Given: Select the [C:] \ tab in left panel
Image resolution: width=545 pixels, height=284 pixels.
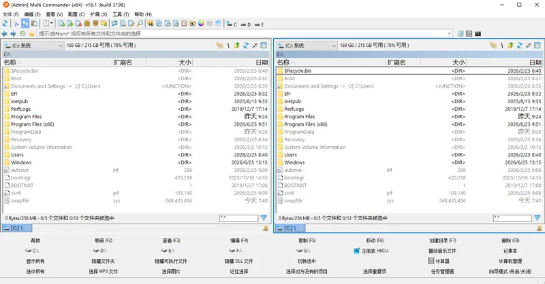Looking at the screenshot, I should [x=17, y=228].
